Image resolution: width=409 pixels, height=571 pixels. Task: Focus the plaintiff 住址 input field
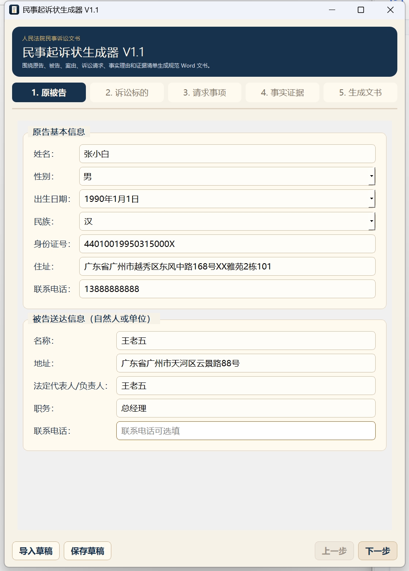click(227, 267)
